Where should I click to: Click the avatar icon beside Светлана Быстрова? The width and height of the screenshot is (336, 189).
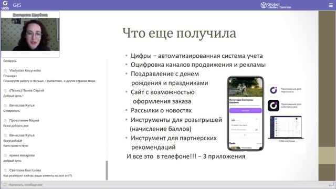(x=5, y=170)
